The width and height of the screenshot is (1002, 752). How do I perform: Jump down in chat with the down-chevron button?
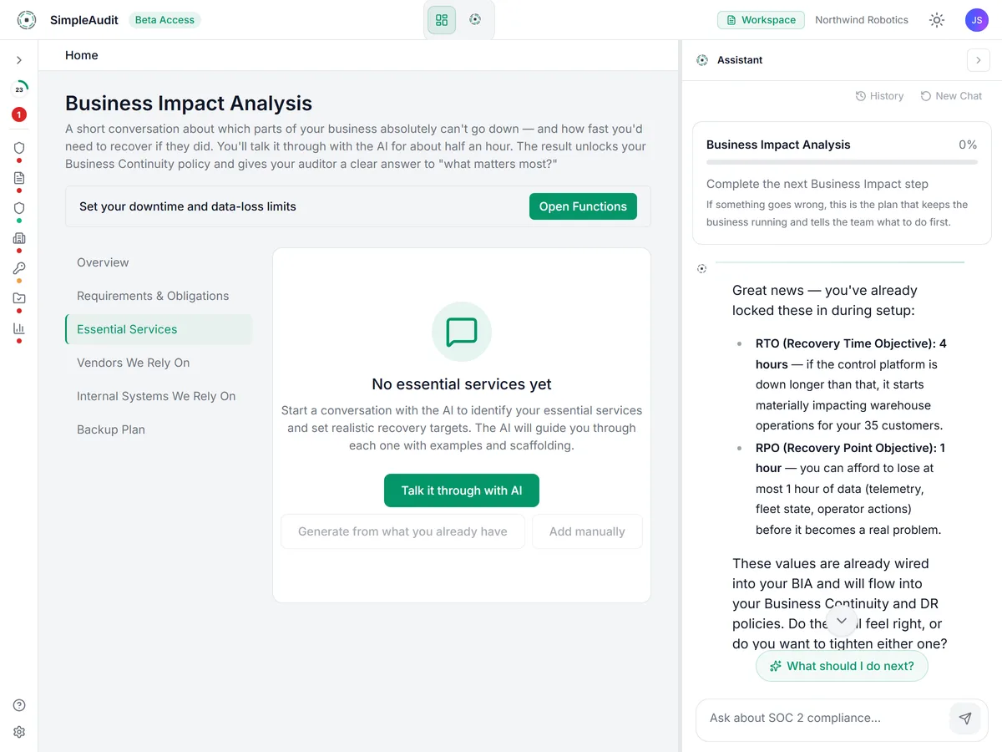842,621
